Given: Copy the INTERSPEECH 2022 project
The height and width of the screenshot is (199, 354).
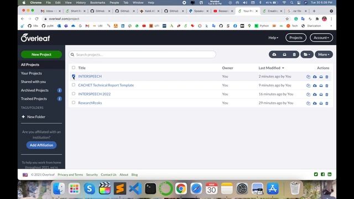Looking at the screenshot, I should [308, 95].
